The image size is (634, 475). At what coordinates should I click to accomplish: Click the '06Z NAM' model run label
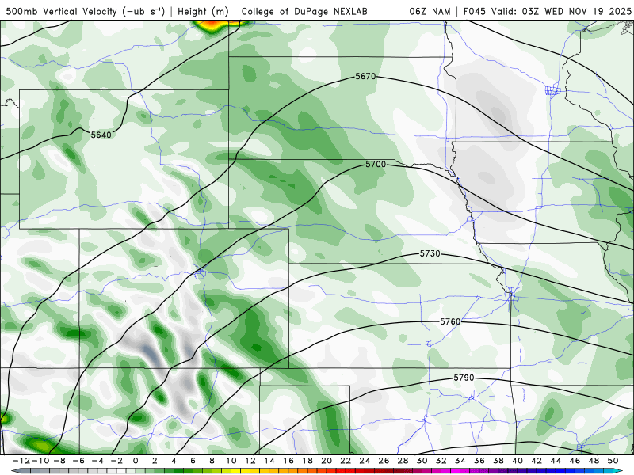coord(430,11)
